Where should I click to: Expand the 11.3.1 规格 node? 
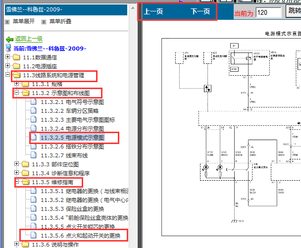pyautogui.click(x=16, y=84)
